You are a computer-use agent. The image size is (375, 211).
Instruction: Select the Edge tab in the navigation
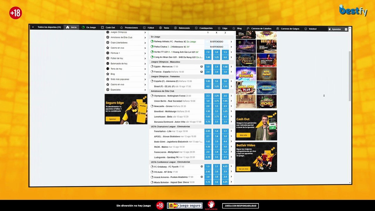click(x=222, y=28)
